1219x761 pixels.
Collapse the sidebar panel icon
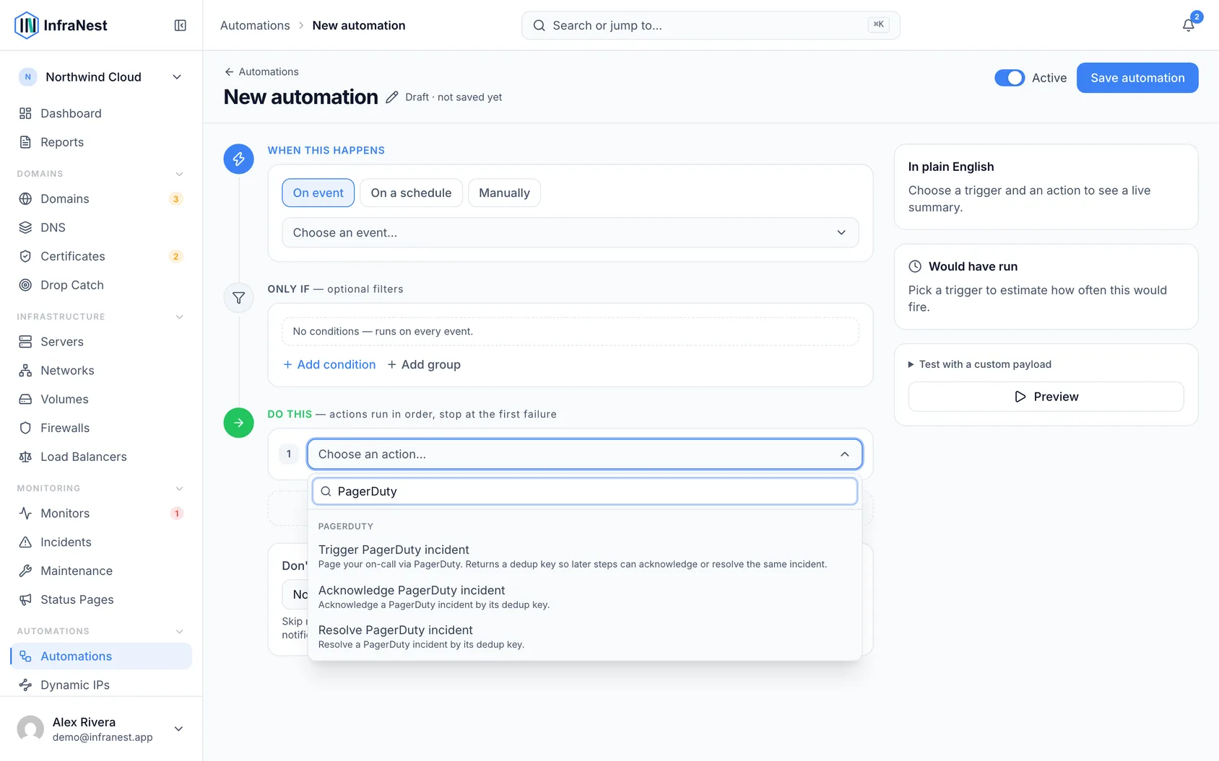(181, 25)
